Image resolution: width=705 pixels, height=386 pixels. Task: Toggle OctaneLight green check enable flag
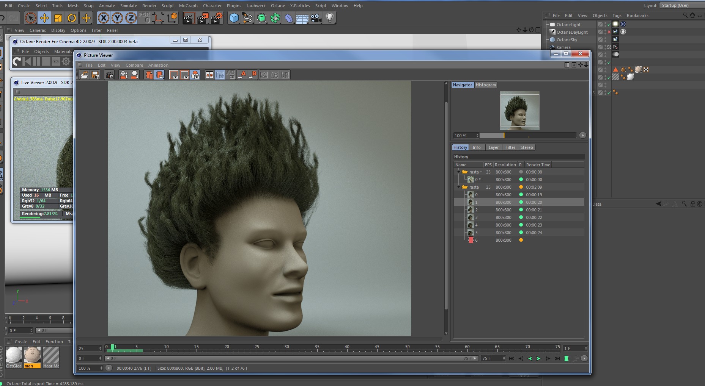[x=609, y=25]
